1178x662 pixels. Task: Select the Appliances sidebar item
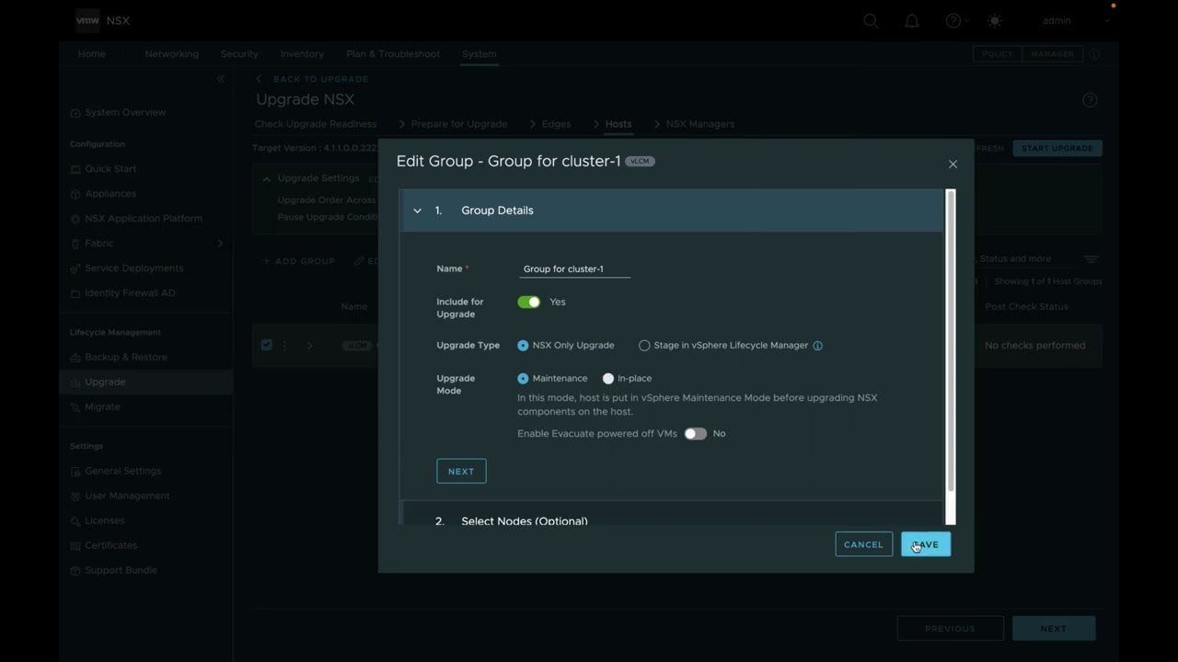point(110,193)
